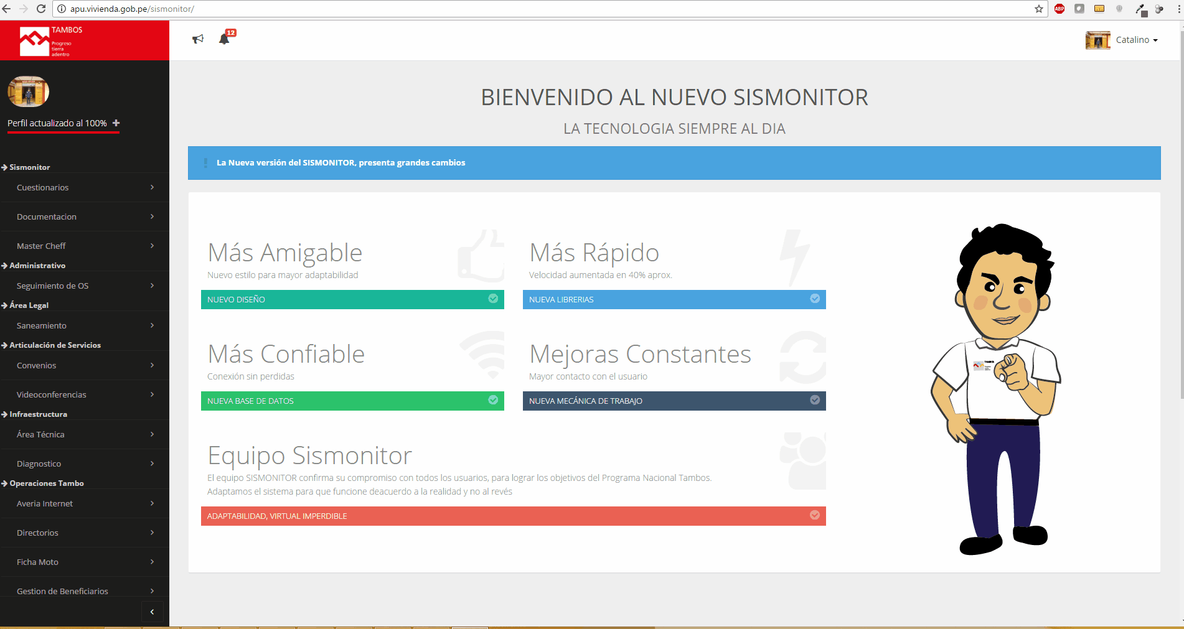Click the red profile progress bar
Viewport: 1184px width, 629px height.
point(63,133)
